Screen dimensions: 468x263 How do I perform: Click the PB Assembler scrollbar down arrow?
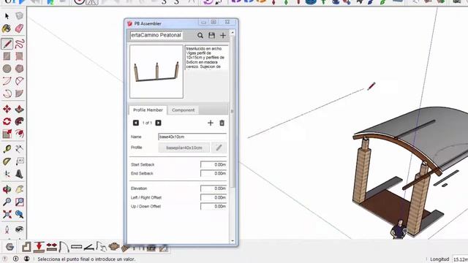coord(233,240)
